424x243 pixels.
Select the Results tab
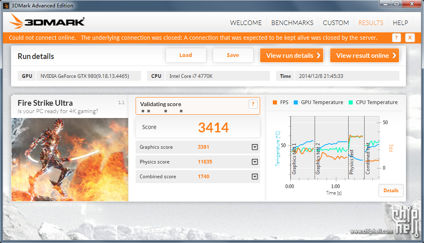click(371, 23)
